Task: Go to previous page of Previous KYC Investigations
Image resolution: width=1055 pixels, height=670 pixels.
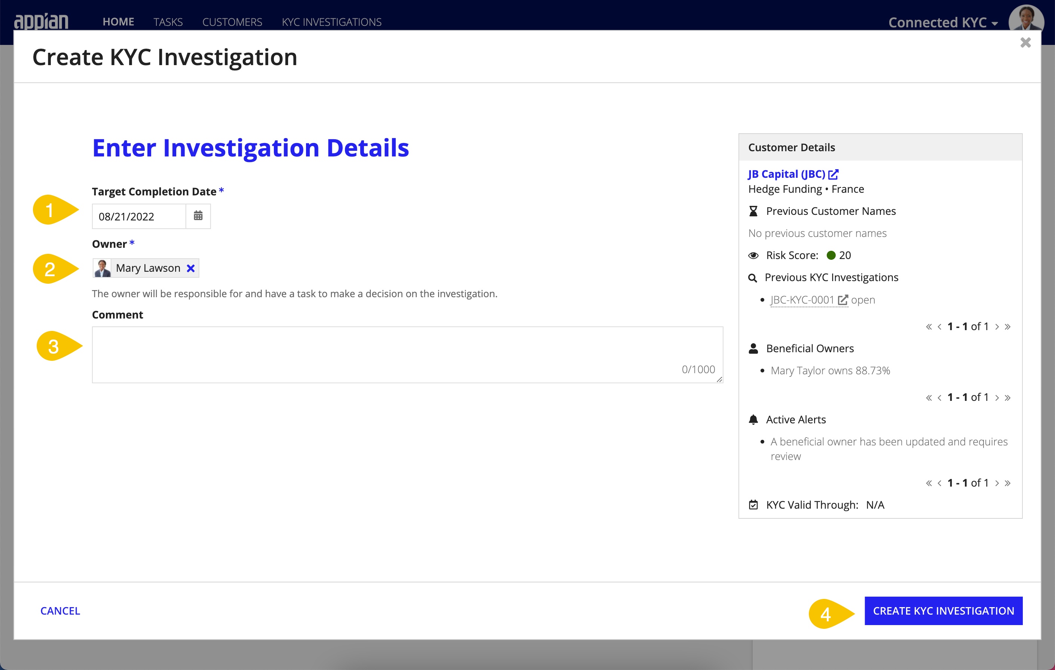Action: coord(939,327)
